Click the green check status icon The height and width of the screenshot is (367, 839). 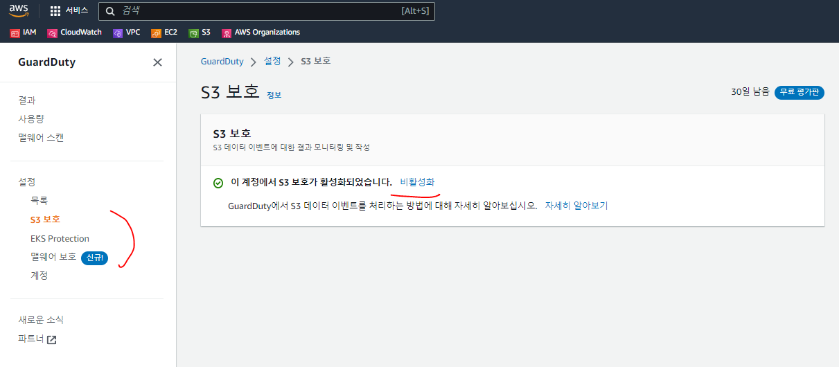pos(218,183)
